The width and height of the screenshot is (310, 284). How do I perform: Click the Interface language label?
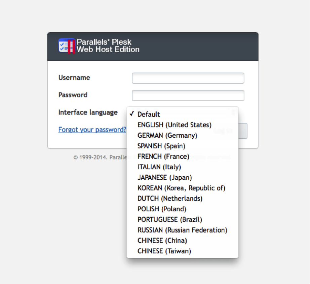(x=88, y=112)
